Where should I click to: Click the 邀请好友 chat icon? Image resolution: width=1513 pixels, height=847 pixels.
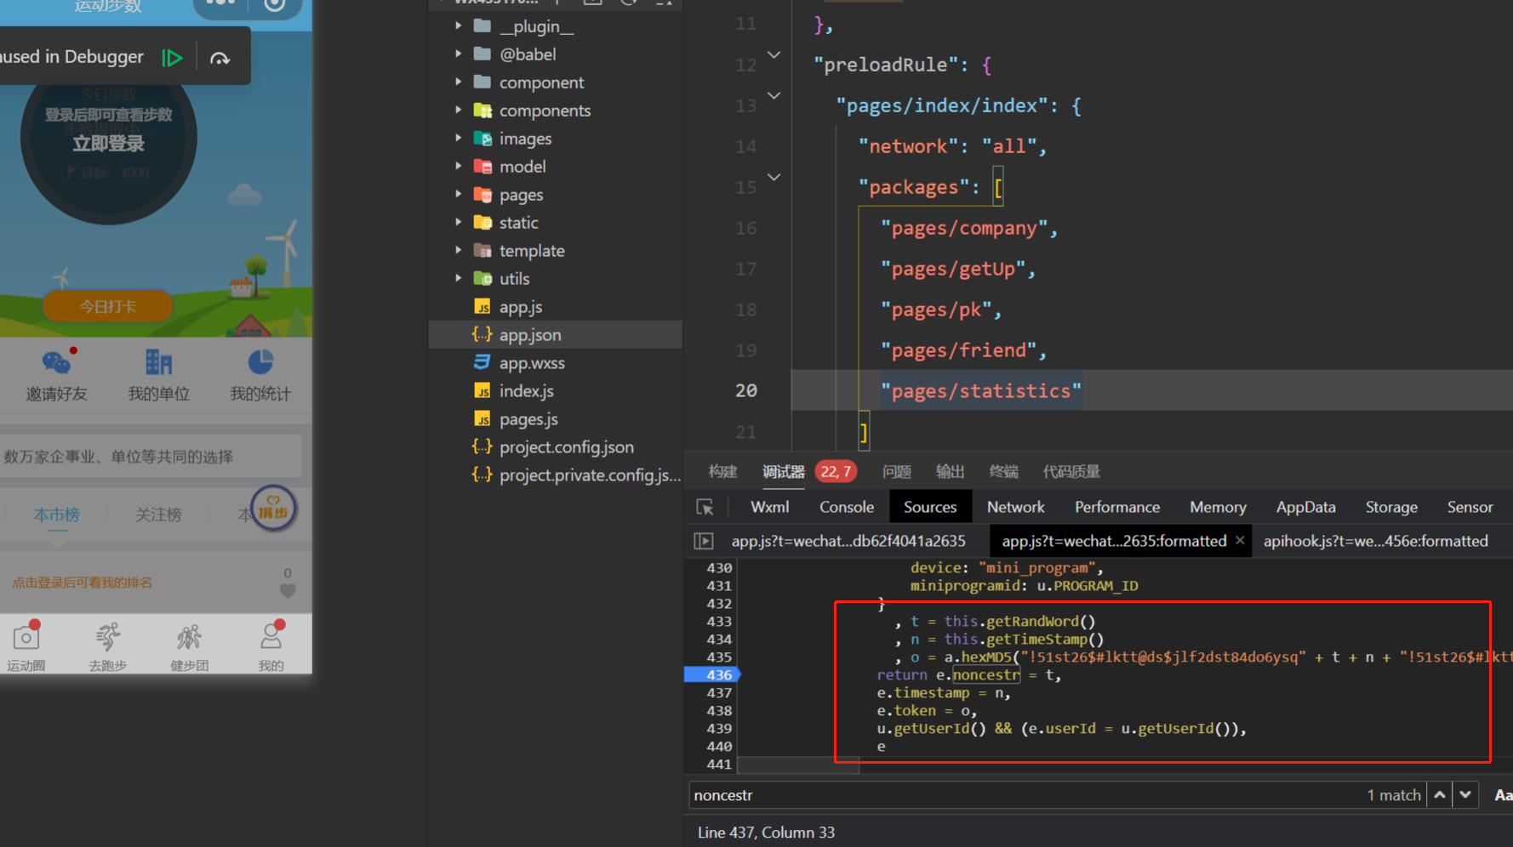56,363
